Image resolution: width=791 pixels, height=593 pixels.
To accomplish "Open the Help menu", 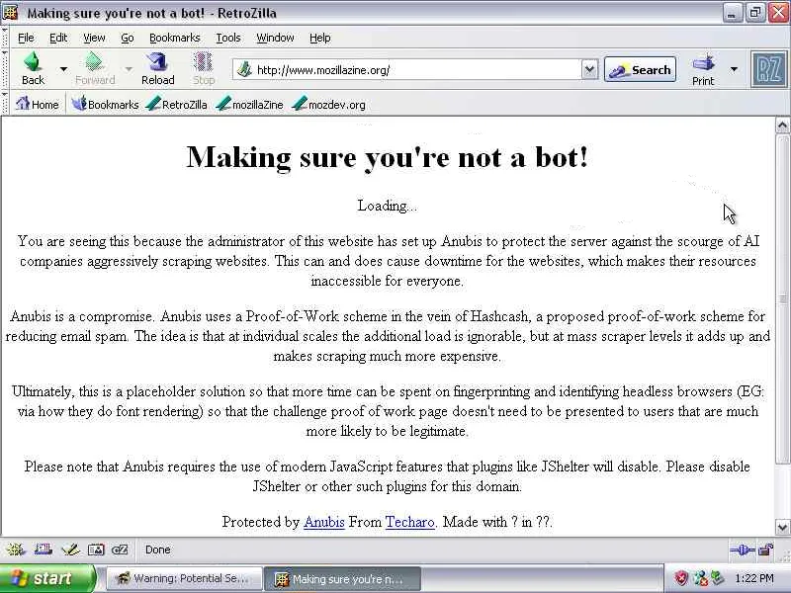I will 319,38.
